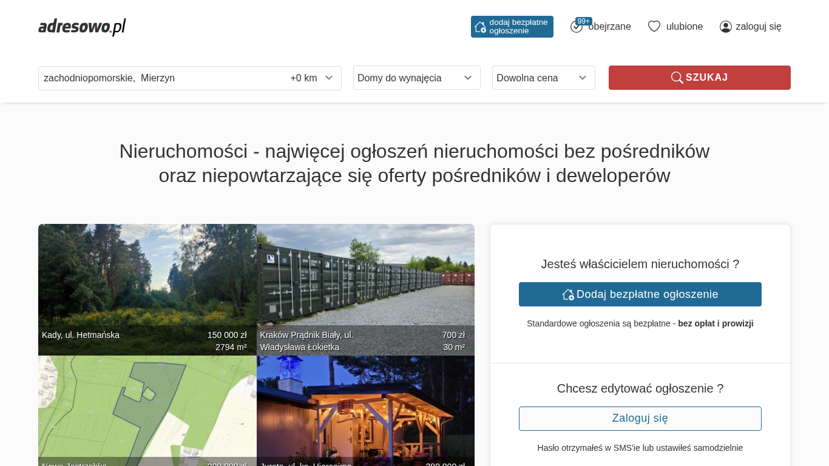The image size is (829, 466).
Task: Click the house icon in the header add-listing button
Action: 480,27
